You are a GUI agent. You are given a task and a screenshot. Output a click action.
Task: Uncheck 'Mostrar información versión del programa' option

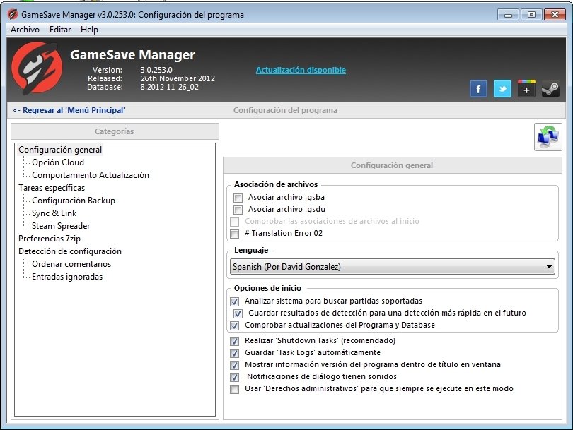pyautogui.click(x=235, y=365)
